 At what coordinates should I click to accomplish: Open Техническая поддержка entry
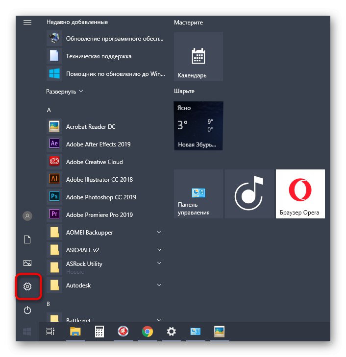click(106, 56)
